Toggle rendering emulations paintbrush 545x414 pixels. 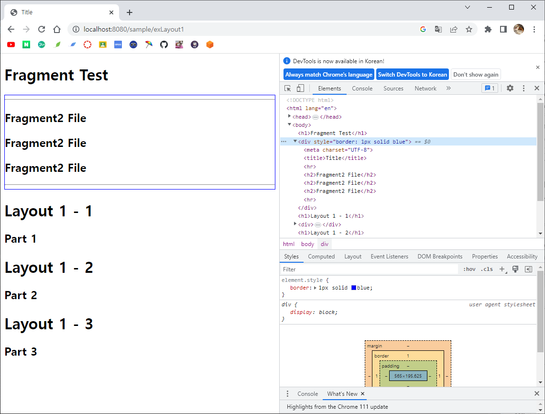515,269
